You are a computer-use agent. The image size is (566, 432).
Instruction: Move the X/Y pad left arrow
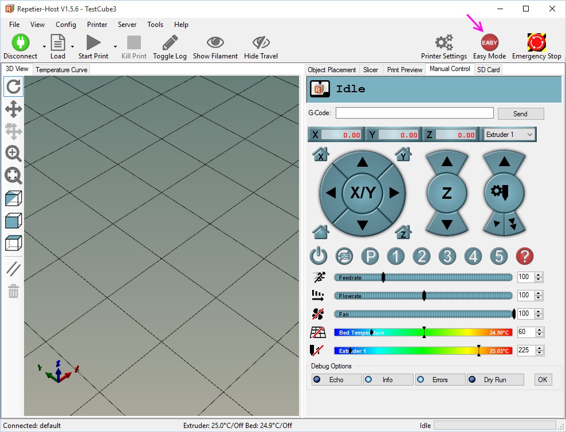(331, 193)
